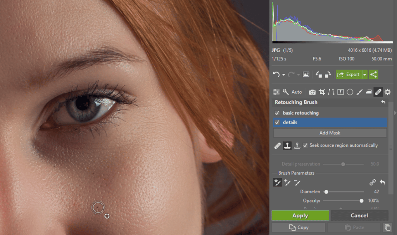
Task: Toggle the details mask checkbox
Action: 277,122
